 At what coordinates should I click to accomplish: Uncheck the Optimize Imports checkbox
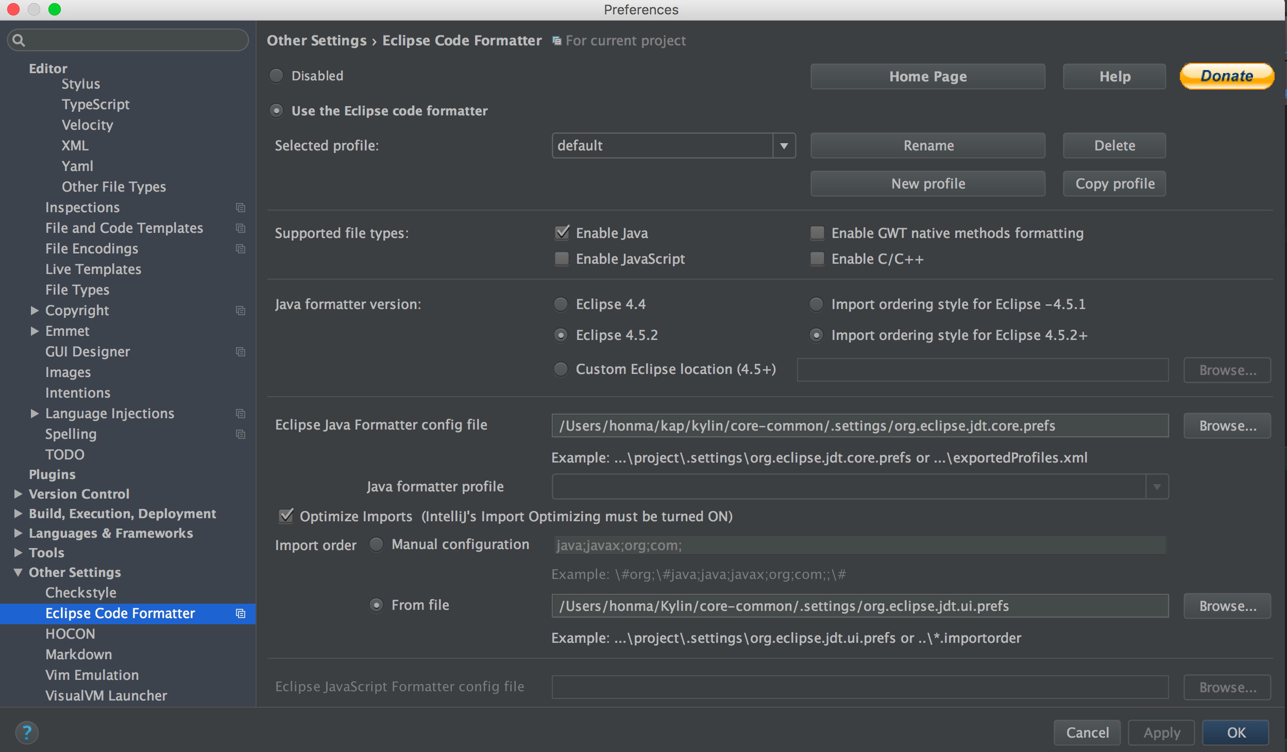[x=286, y=516]
